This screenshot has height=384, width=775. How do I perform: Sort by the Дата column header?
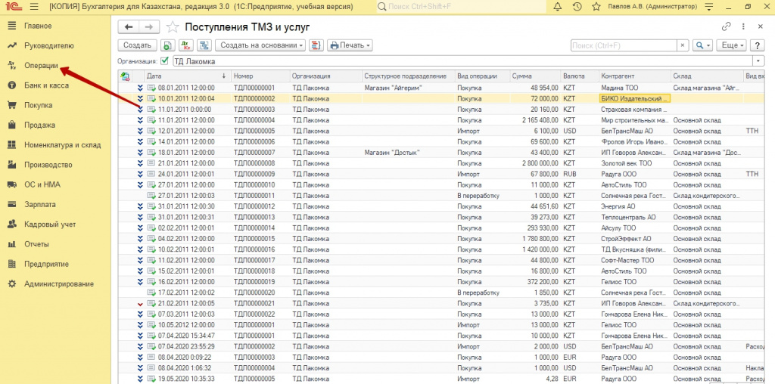(188, 76)
